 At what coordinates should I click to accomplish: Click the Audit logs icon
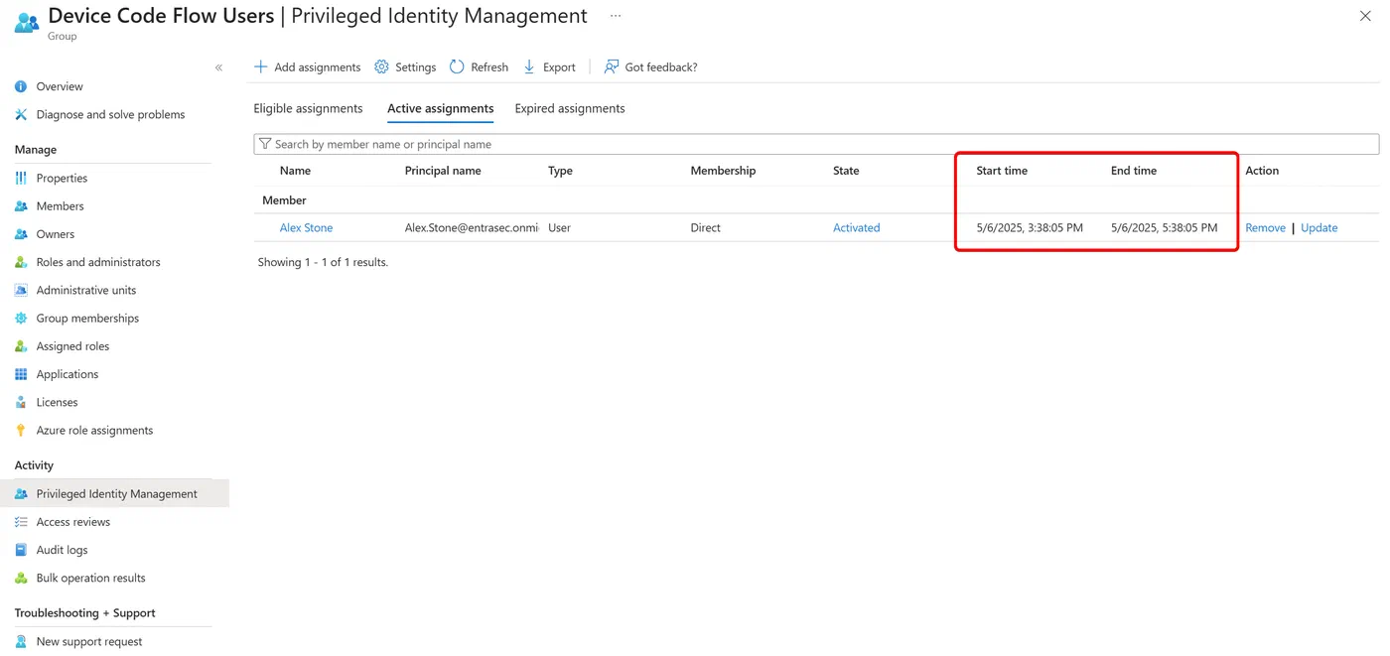pos(21,550)
